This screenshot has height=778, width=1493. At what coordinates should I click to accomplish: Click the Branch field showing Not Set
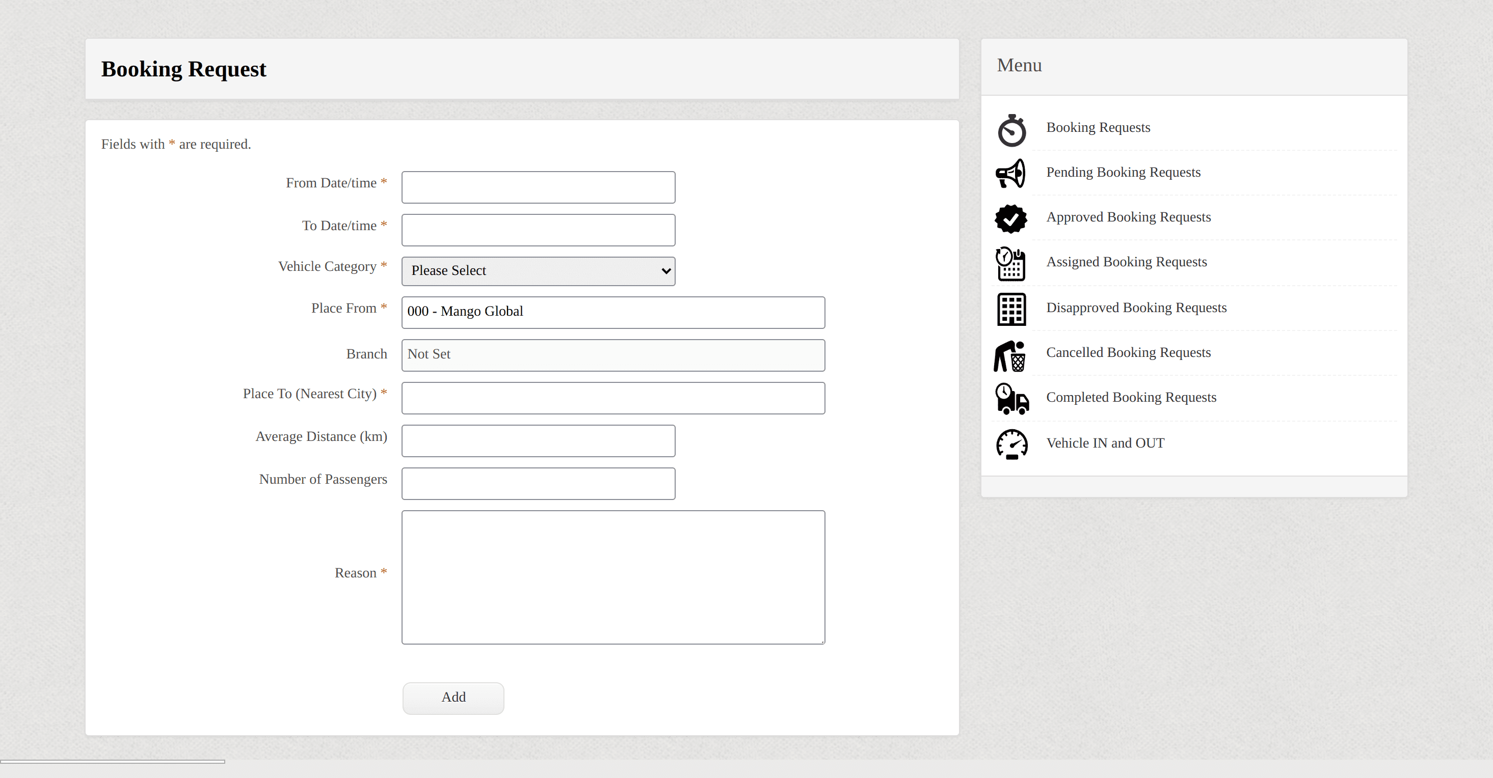[613, 355]
